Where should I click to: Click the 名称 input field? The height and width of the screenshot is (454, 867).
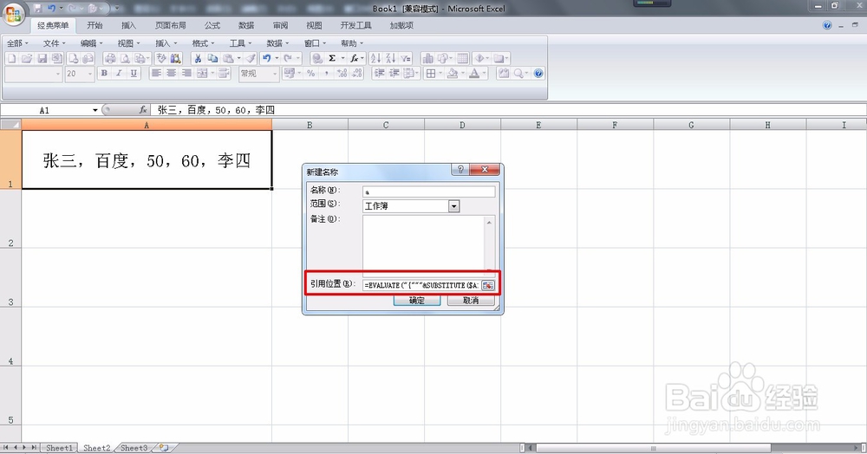pos(429,191)
